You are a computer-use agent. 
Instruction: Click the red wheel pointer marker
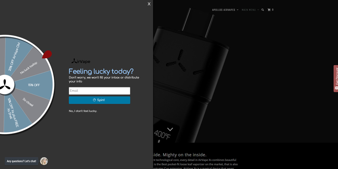tap(47, 54)
